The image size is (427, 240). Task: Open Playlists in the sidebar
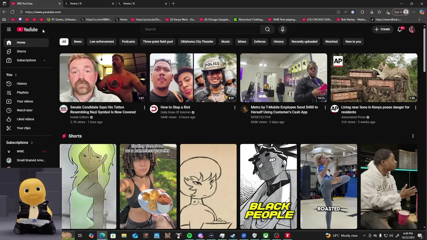[26, 92]
